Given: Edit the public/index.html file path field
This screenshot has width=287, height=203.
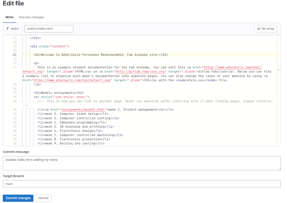Looking at the screenshot, I should (49, 29).
